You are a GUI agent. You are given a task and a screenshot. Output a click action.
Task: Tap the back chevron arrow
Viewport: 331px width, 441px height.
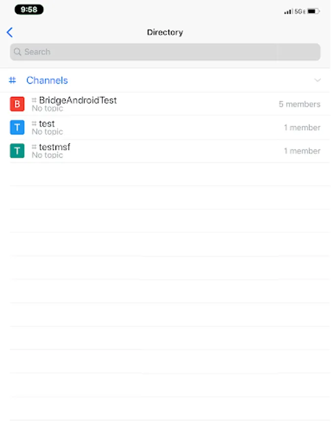coord(10,32)
